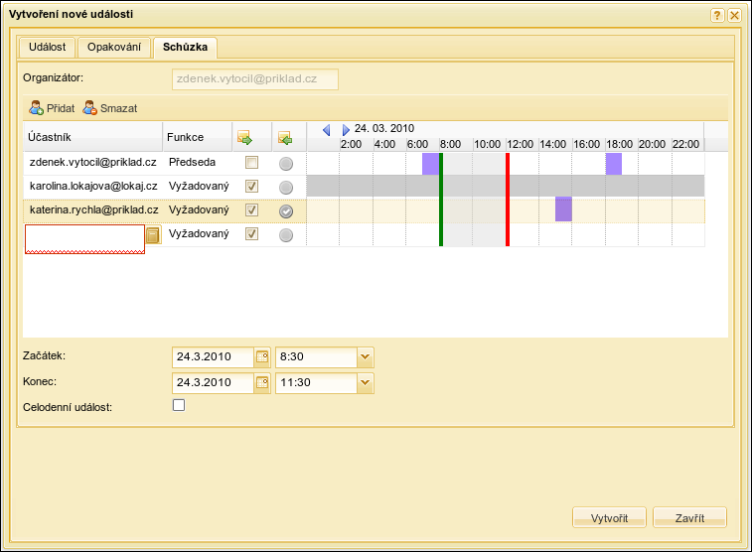752x552 pixels.
Task: Switch to the Opakování tab
Action: point(115,47)
